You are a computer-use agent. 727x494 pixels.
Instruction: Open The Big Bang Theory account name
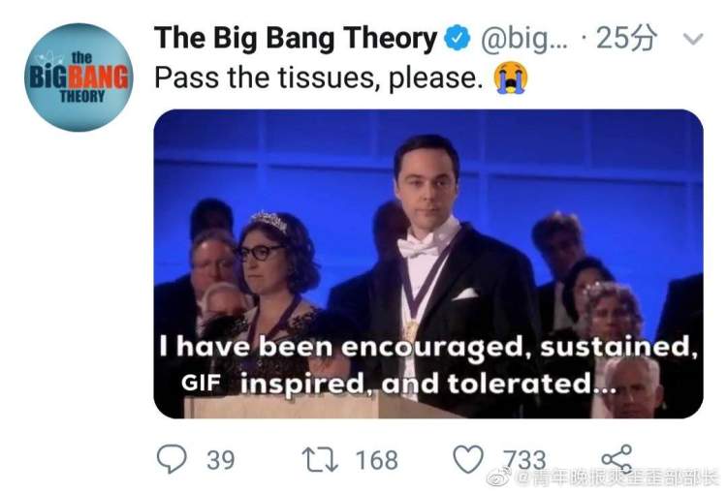point(296,38)
